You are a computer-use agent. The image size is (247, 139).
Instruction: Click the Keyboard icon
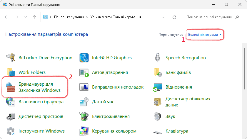158,133
